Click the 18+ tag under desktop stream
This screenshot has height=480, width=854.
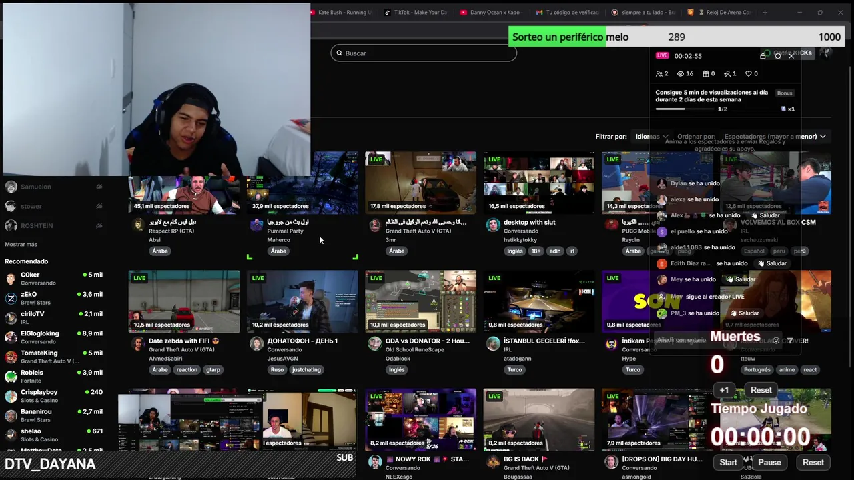coord(536,251)
